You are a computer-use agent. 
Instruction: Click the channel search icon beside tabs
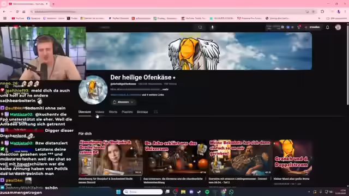pos(156,112)
